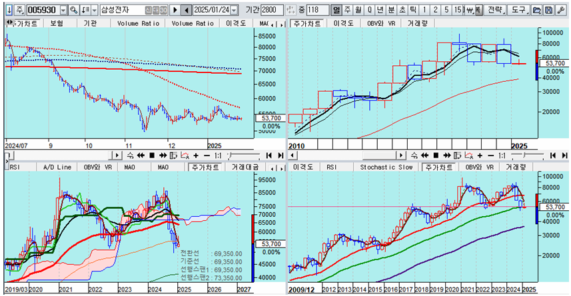Open the Stochastic Slow tab
The image size is (571, 296).
click(x=386, y=167)
